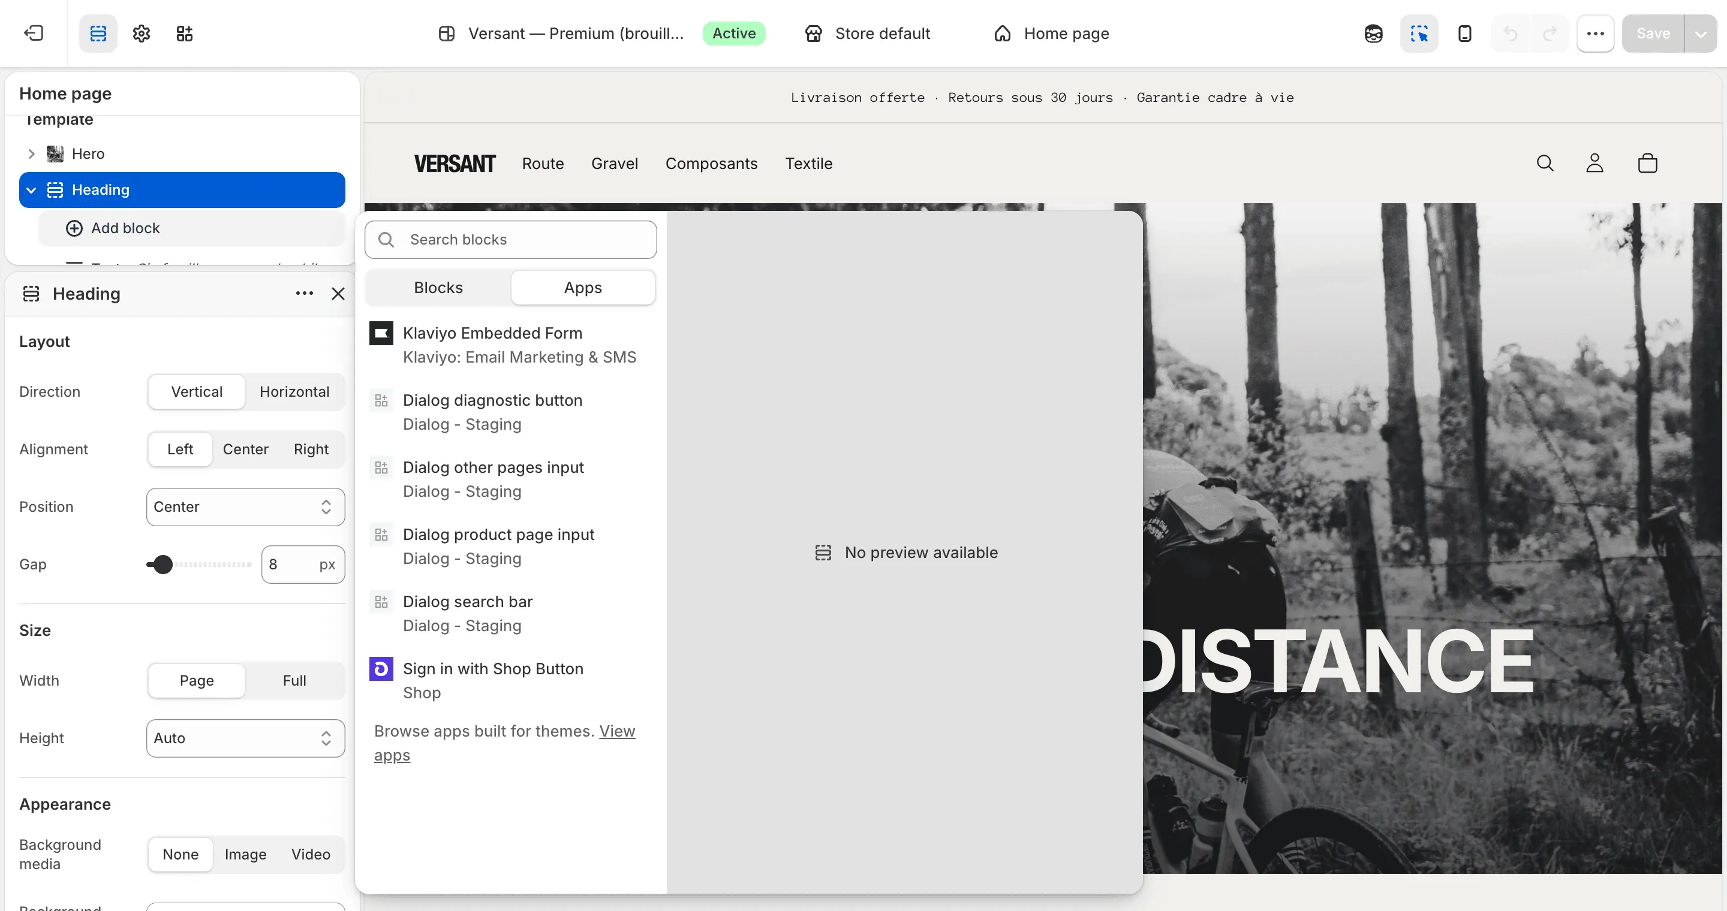The width and height of the screenshot is (1727, 911).
Task: Click the Search blocks field
Action: 511,240
